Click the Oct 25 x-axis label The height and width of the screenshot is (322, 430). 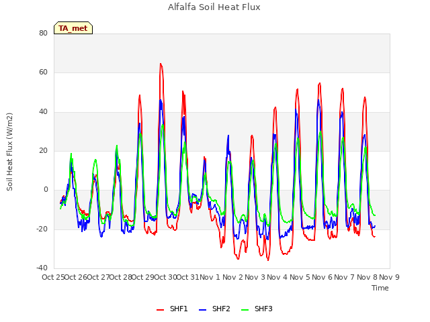[53, 277]
